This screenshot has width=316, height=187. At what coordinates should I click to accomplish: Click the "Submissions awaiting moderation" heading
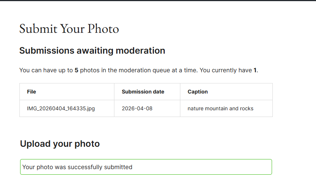tap(92, 51)
